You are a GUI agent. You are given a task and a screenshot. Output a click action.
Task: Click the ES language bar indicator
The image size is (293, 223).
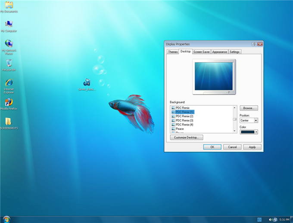259,220
